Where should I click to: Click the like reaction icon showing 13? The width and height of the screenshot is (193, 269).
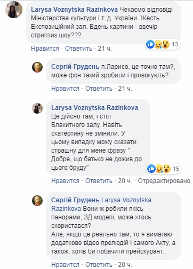pyautogui.click(x=150, y=44)
